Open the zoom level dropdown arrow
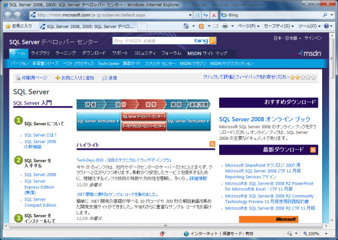The width and height of the screenshot is (338, 240). coord(326,234)
